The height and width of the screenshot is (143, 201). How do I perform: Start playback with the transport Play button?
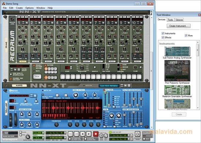pyautogui.click(x=88, y=134)
